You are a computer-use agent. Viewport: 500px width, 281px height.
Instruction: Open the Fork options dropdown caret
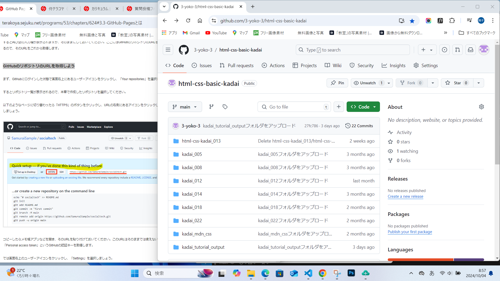pyautogui.click(x=433, y=83)
